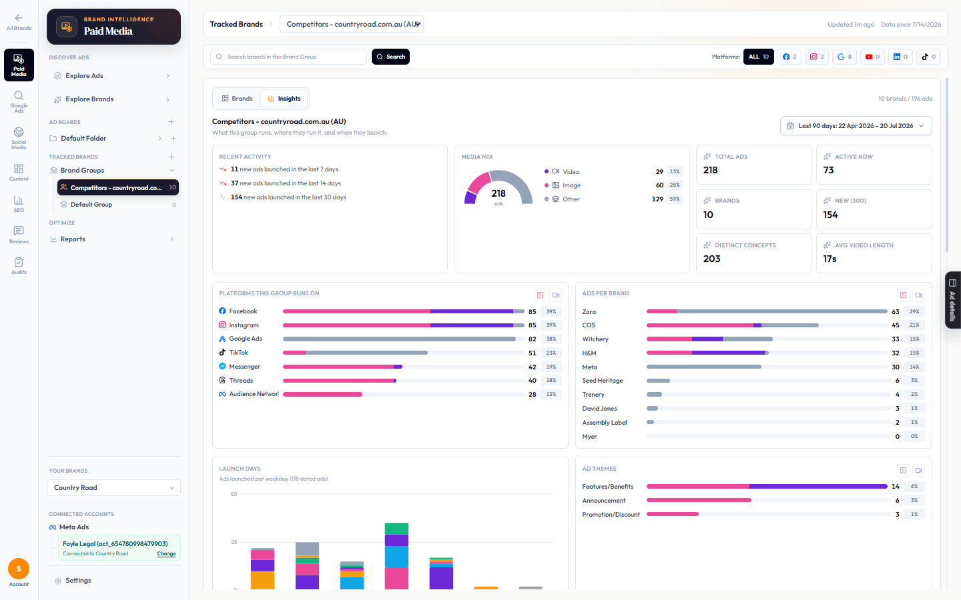Viewport: 961px width, 600px height.
Task: Click the TikTok platform row
Action: pyautogui.click(x=390, y=353)
